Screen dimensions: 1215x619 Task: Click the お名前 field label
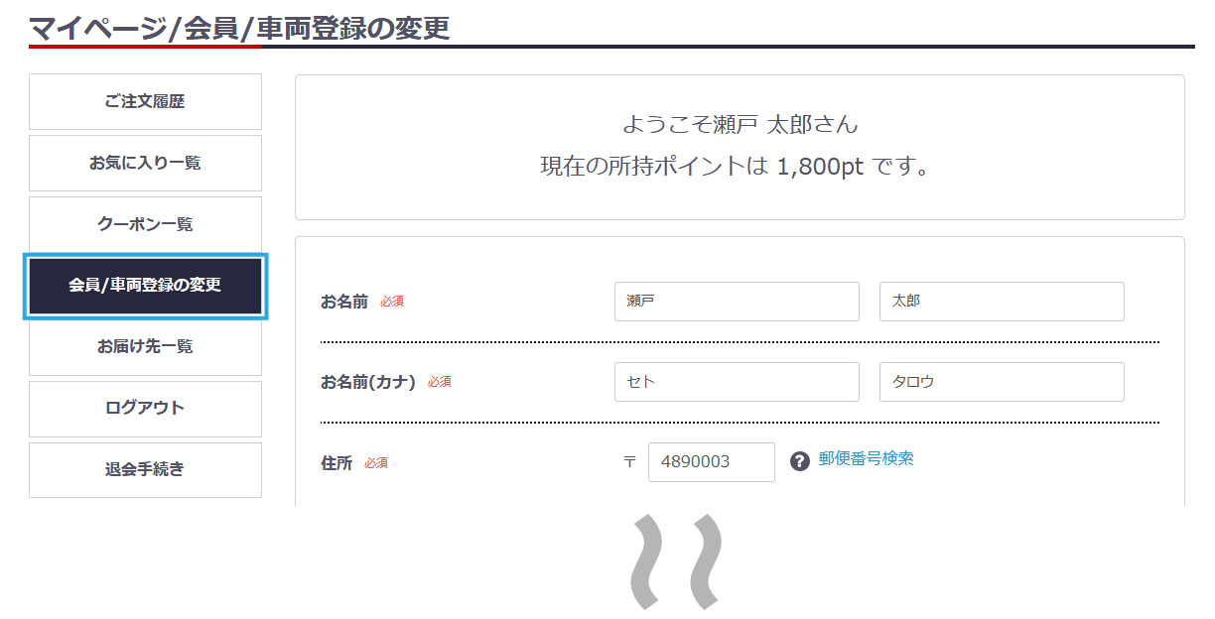tap(343, 302)
